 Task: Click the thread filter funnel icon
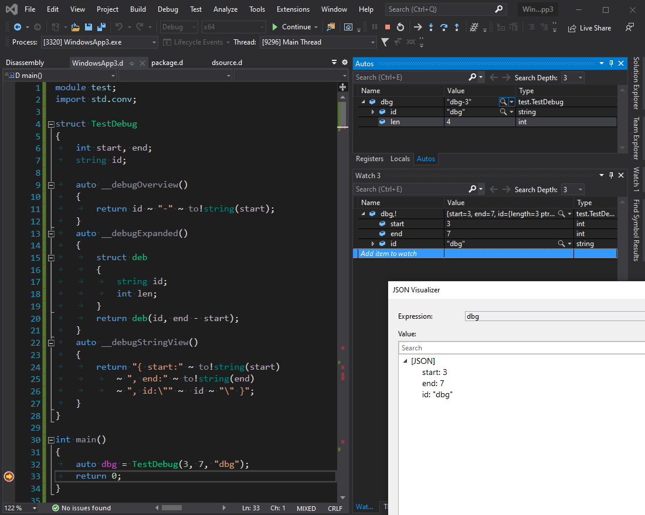[385, 42]
